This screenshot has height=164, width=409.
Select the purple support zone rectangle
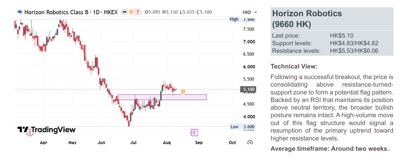(162, 97)
